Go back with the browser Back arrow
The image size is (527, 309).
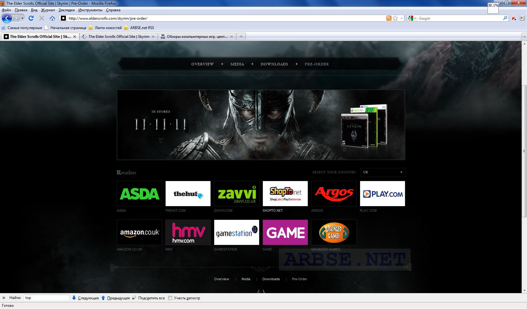click(7, 18)
